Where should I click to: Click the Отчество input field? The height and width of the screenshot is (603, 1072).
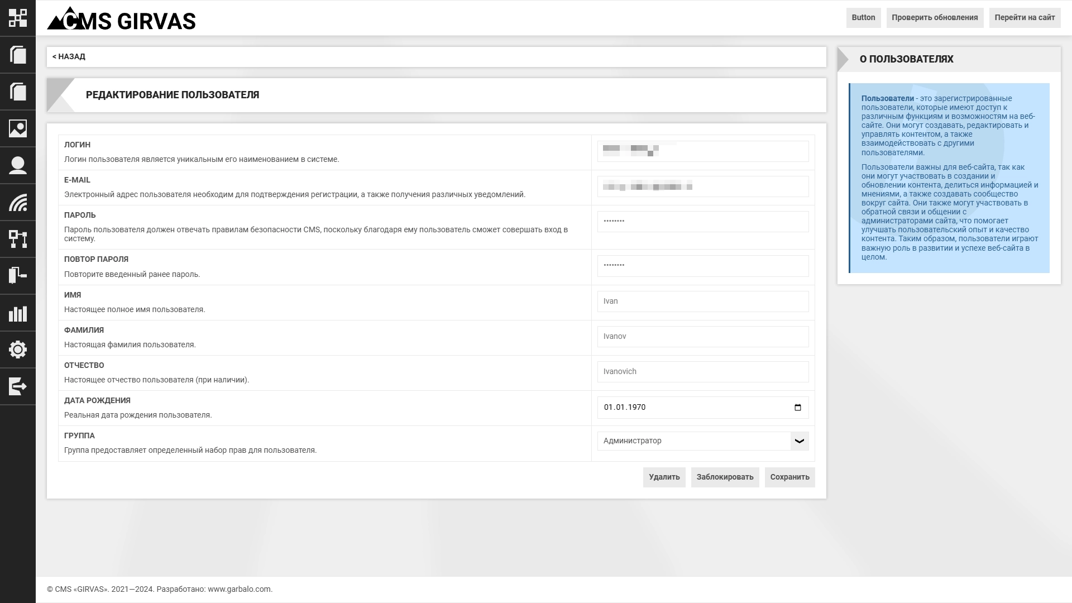tap(702, 372)
